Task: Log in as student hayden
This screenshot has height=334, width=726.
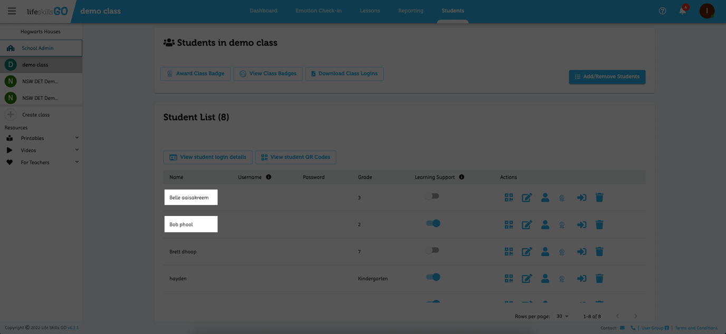Action: click(x=581, y=279)
